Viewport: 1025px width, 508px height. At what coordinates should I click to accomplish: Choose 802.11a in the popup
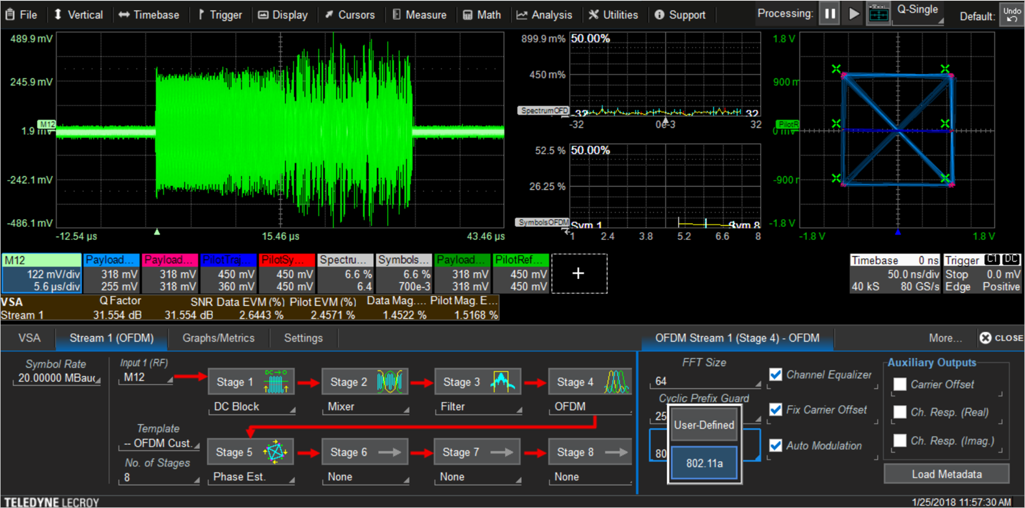coord(704,463)
